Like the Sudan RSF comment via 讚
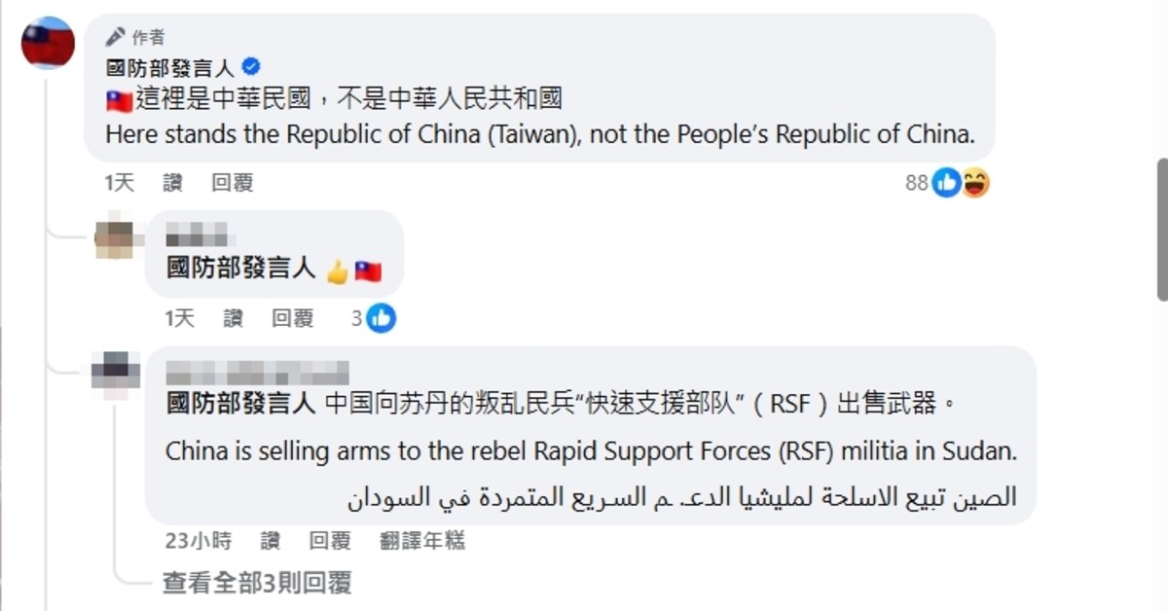This screenshot has height=611, width=1168. tap(270, 541)
